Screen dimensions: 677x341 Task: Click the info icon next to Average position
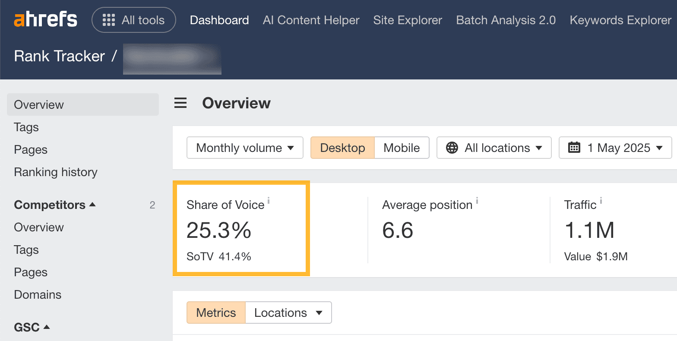point(477,200)
